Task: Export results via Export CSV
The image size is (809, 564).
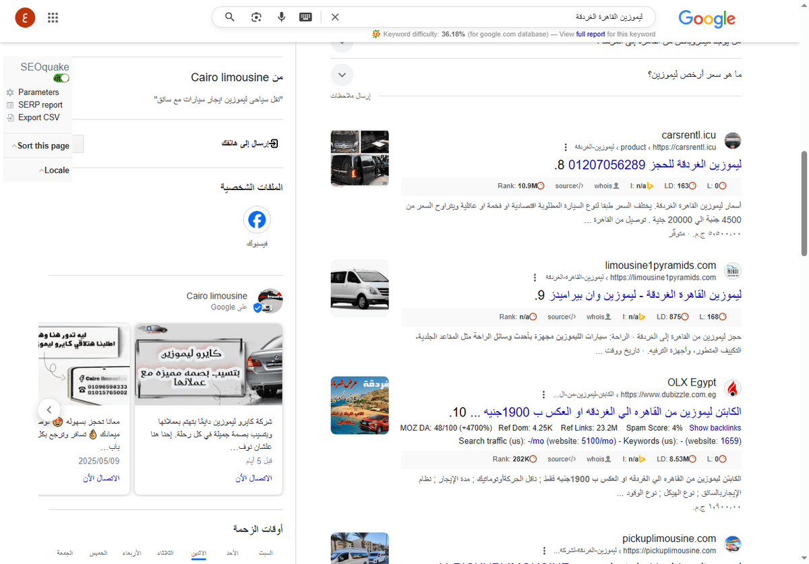Action: point(38,117)
